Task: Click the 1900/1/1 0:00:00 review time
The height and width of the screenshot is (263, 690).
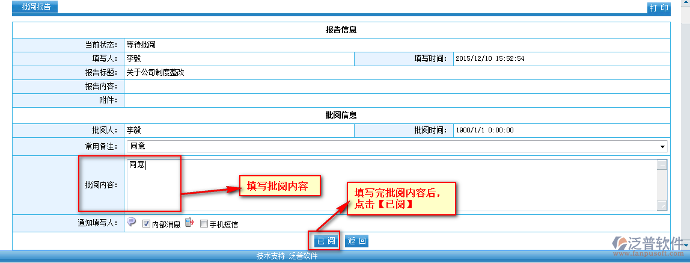Action: pos(484,131)
